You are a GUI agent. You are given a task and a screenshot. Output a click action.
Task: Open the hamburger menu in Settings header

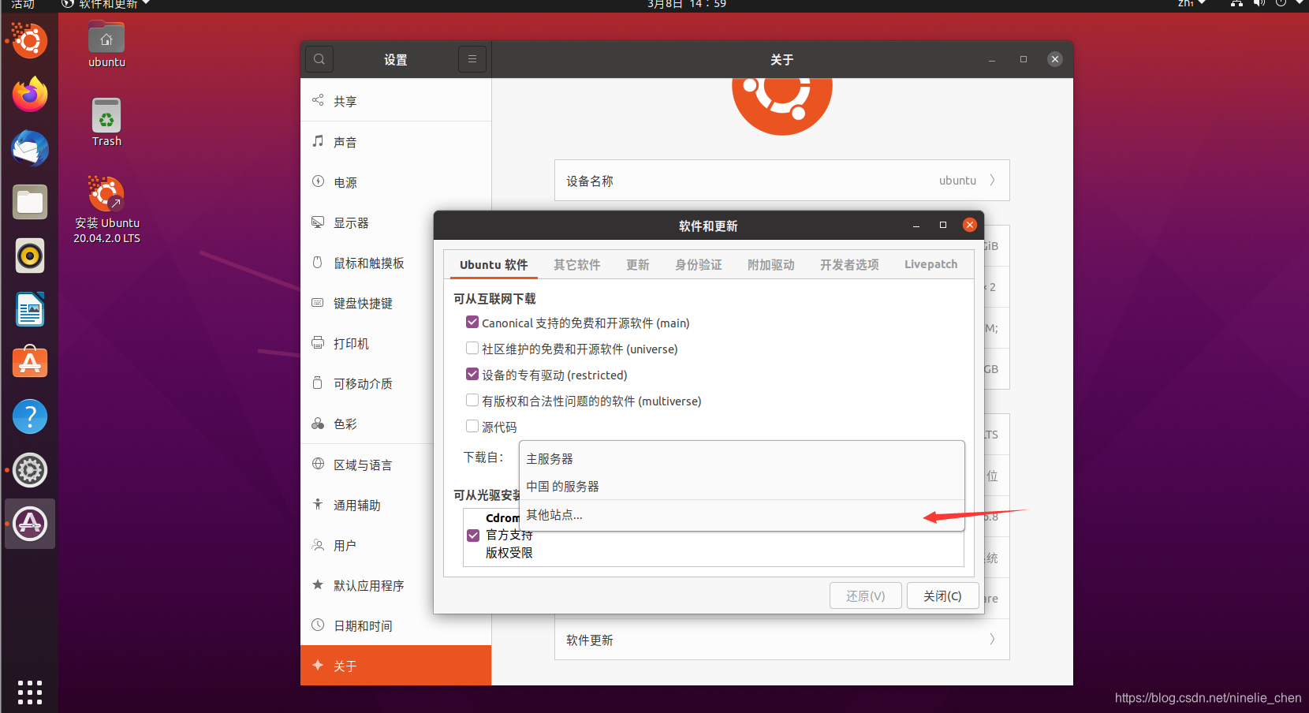472,59
